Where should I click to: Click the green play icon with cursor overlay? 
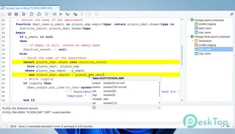[67, 14]
